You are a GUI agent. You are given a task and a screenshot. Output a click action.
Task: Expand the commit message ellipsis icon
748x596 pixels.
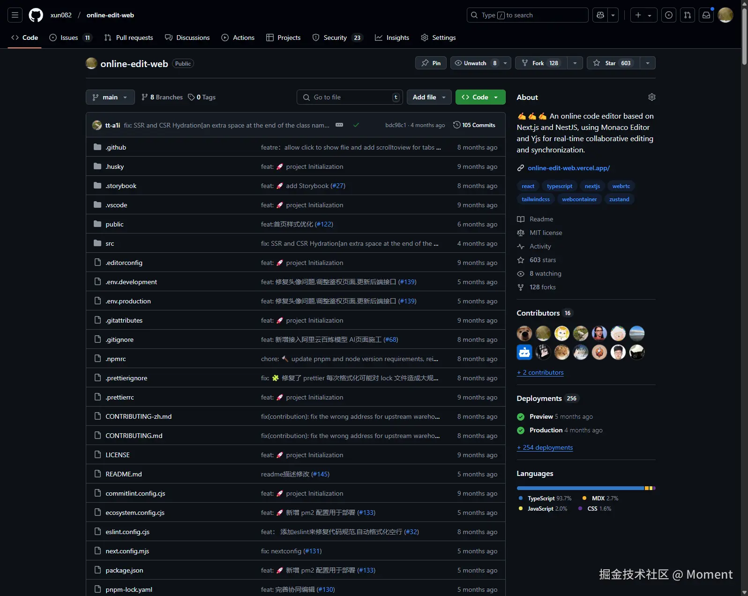(x=339, y=125)
